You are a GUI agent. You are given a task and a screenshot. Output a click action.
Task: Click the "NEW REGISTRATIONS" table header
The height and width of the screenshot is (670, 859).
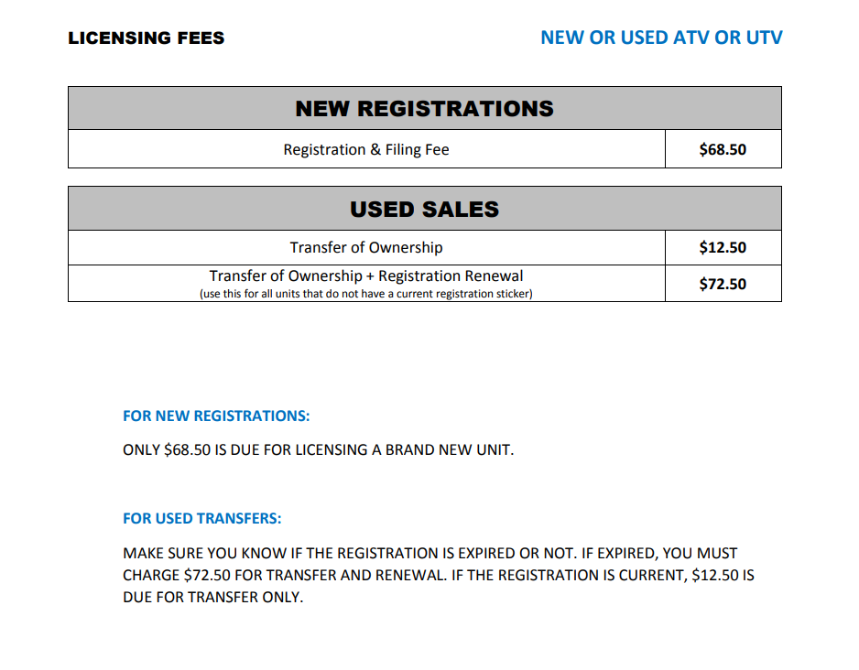coord(424,109)
